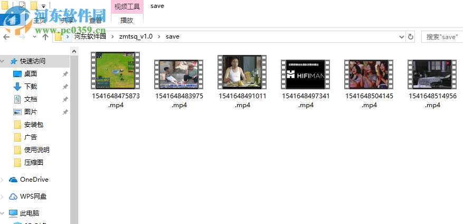Unpin 下载 using its pin icon
Image resolution: width=463 pixels, height=224 pixels.
65,87
